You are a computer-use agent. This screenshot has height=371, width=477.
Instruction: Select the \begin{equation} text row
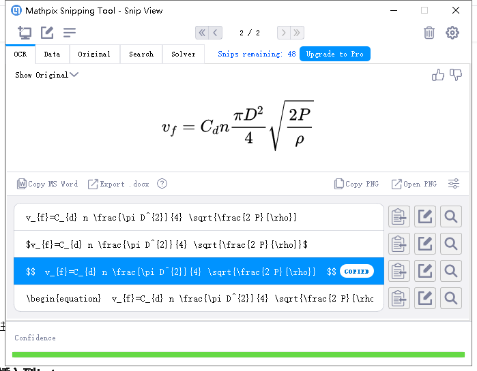pos(199,298)
